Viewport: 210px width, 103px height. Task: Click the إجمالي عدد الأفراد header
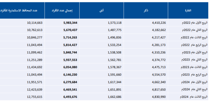pyautogui.click(x=62, y=10)
